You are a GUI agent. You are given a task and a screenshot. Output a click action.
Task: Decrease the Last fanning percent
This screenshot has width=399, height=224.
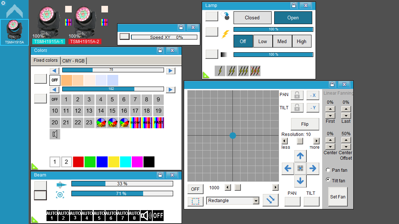346,115
